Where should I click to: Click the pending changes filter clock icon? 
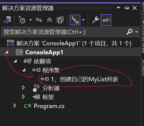[22, 20]
